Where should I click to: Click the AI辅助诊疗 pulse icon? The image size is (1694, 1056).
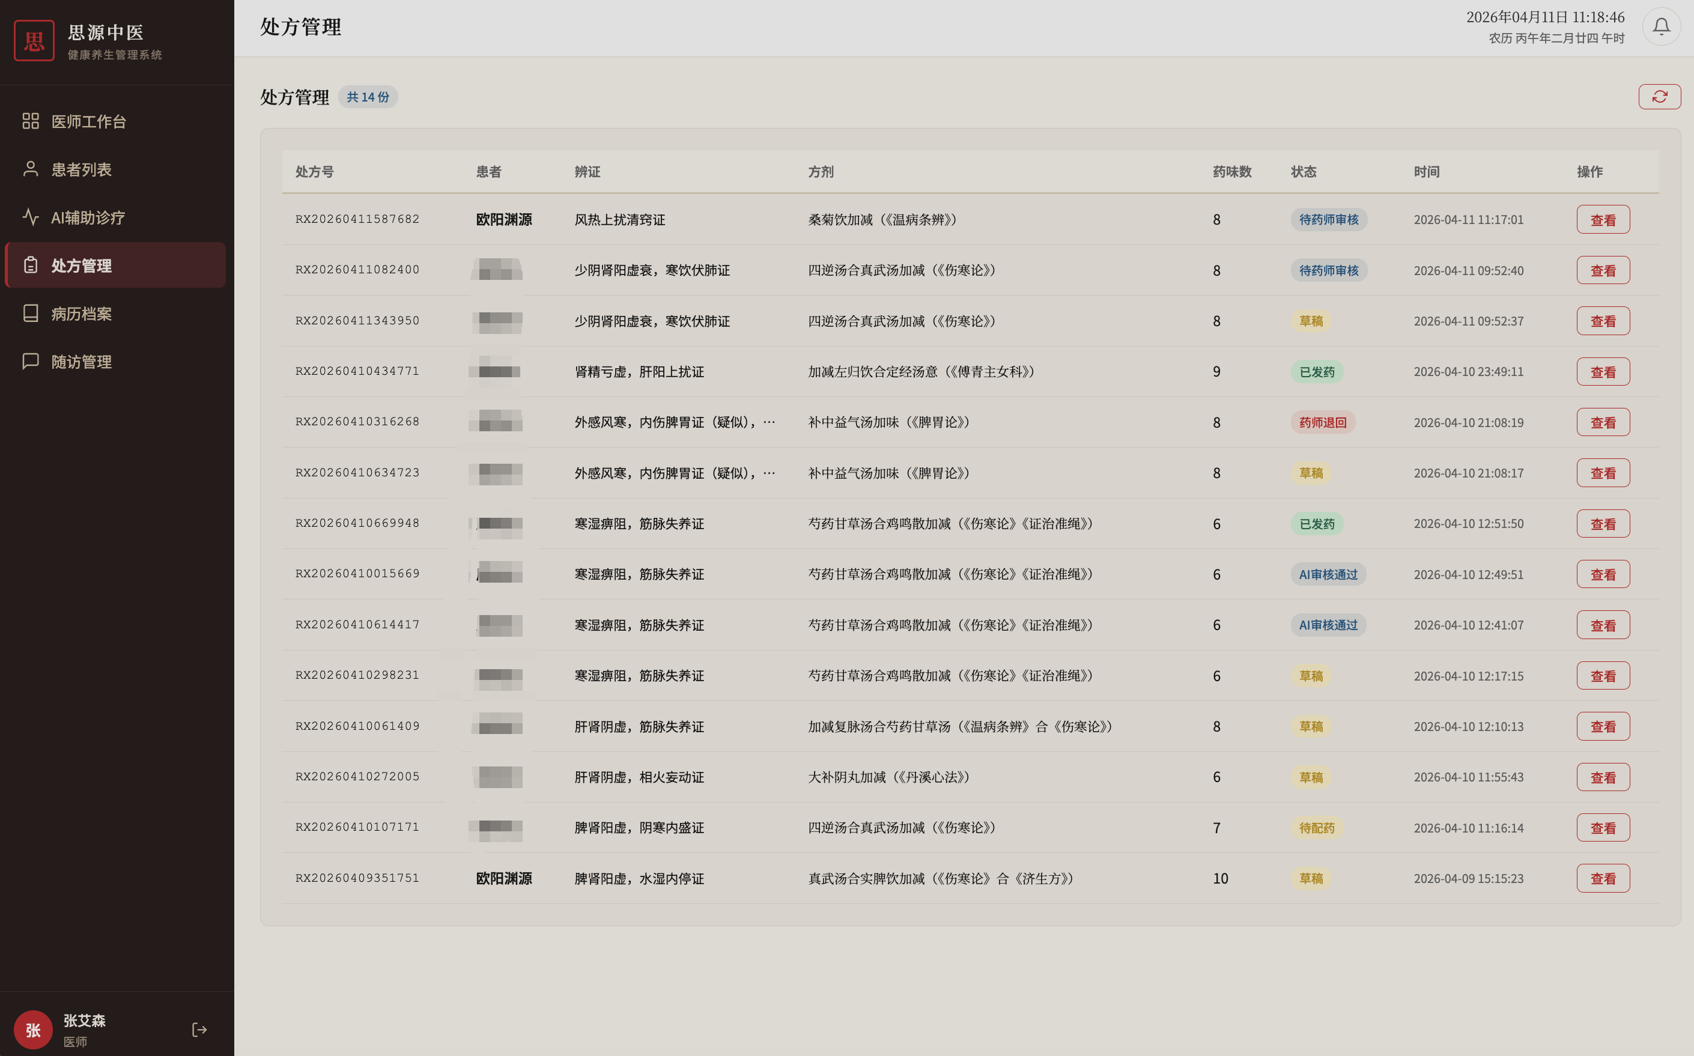click(x=30, y=217)
